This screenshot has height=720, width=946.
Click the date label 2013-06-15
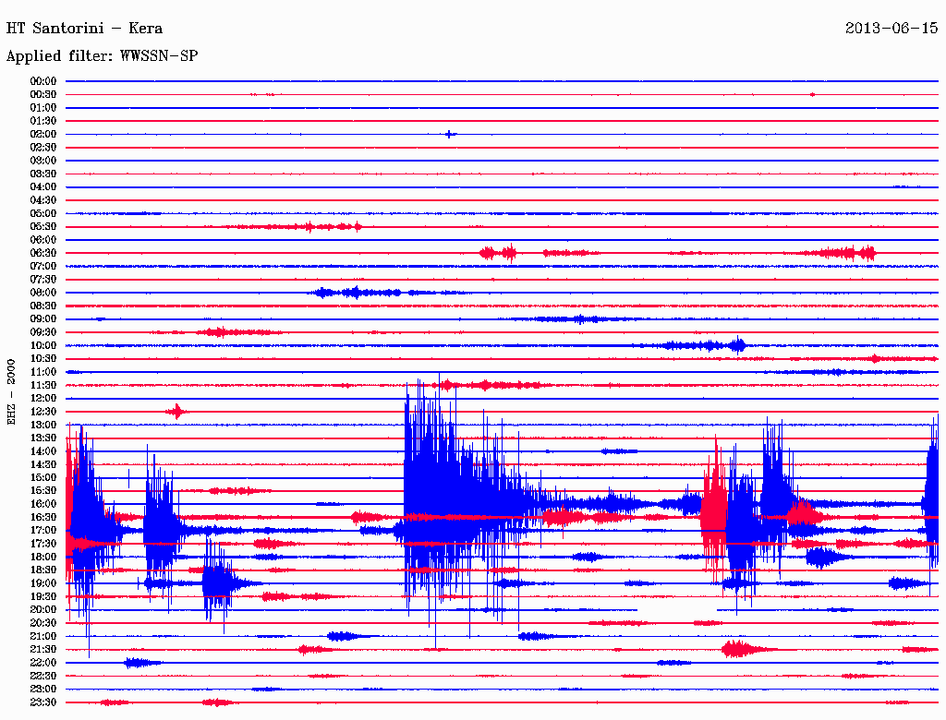pyautogui.click(x=891, y=29)
